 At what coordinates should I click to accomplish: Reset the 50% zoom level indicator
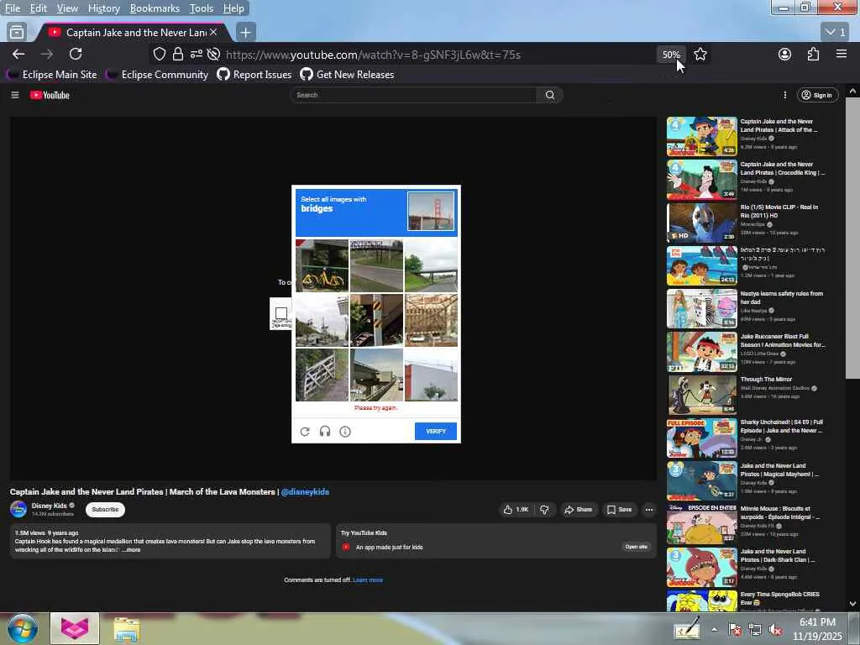tap(671, 55)
